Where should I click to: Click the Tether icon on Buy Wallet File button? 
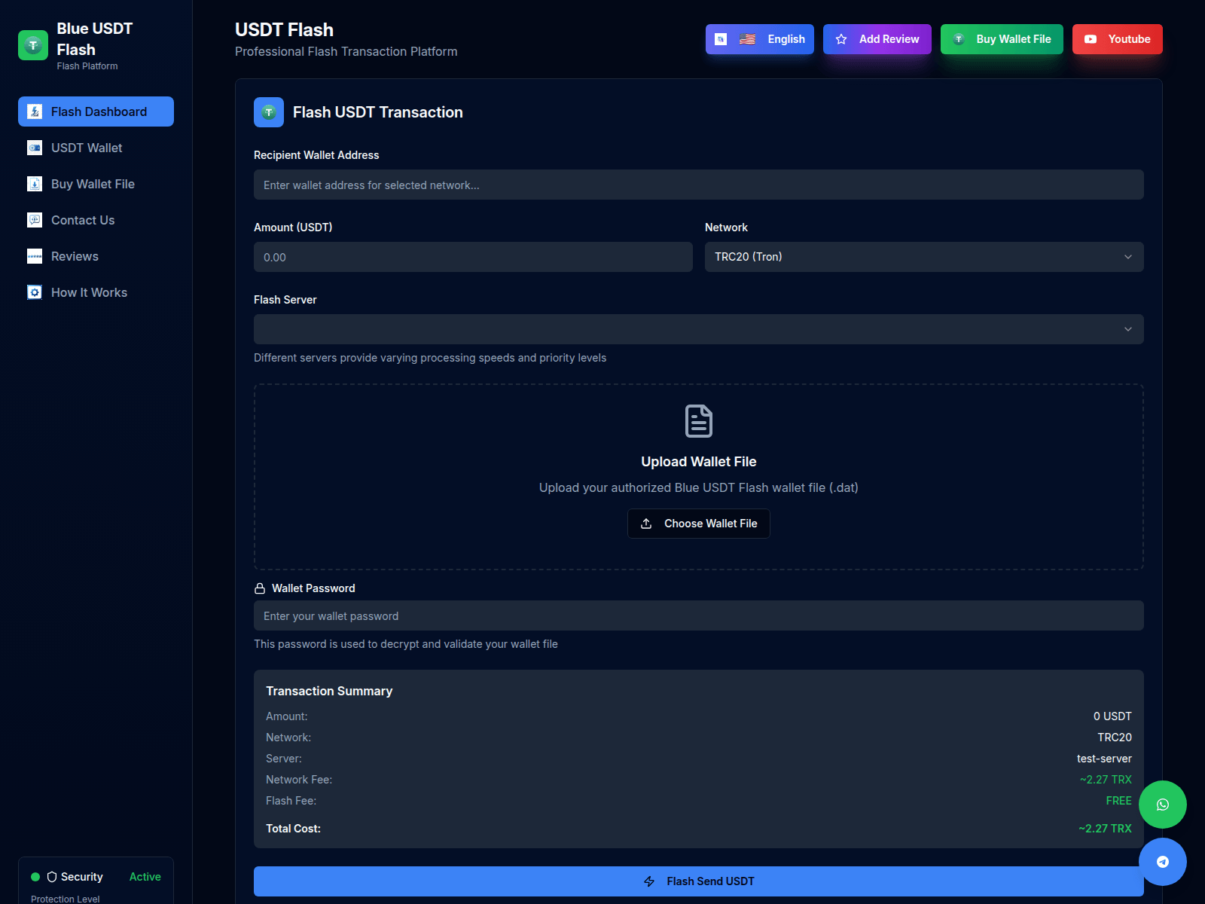pyautogui.click(x=959, y=39)
